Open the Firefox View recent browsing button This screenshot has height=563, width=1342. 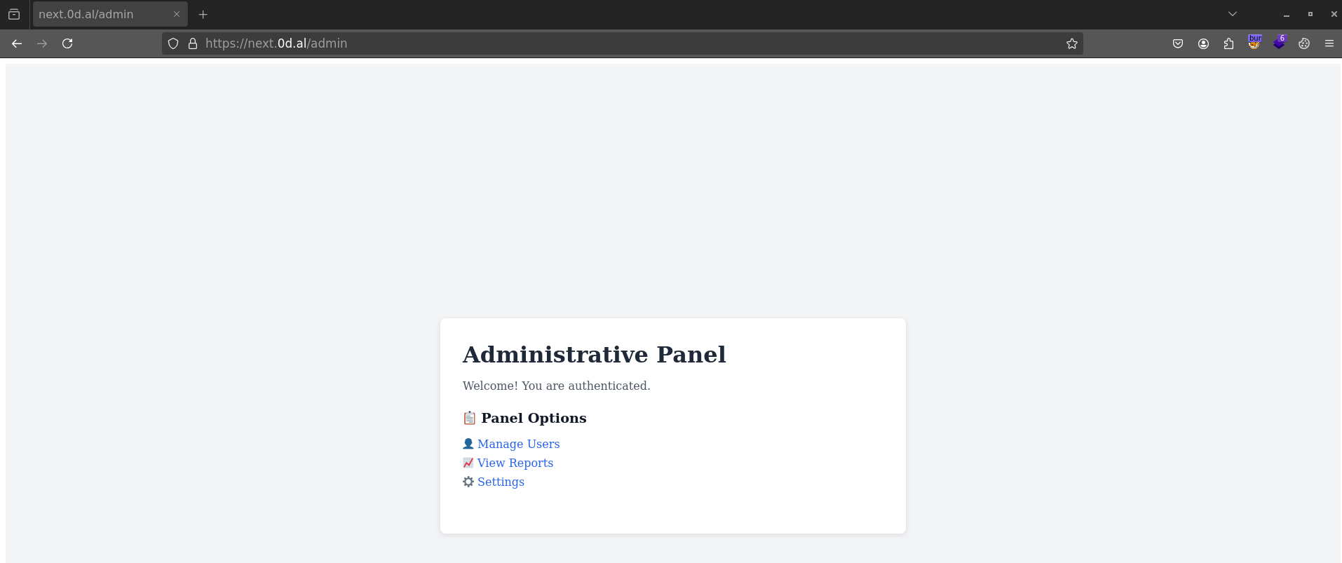tap(14, 14)
